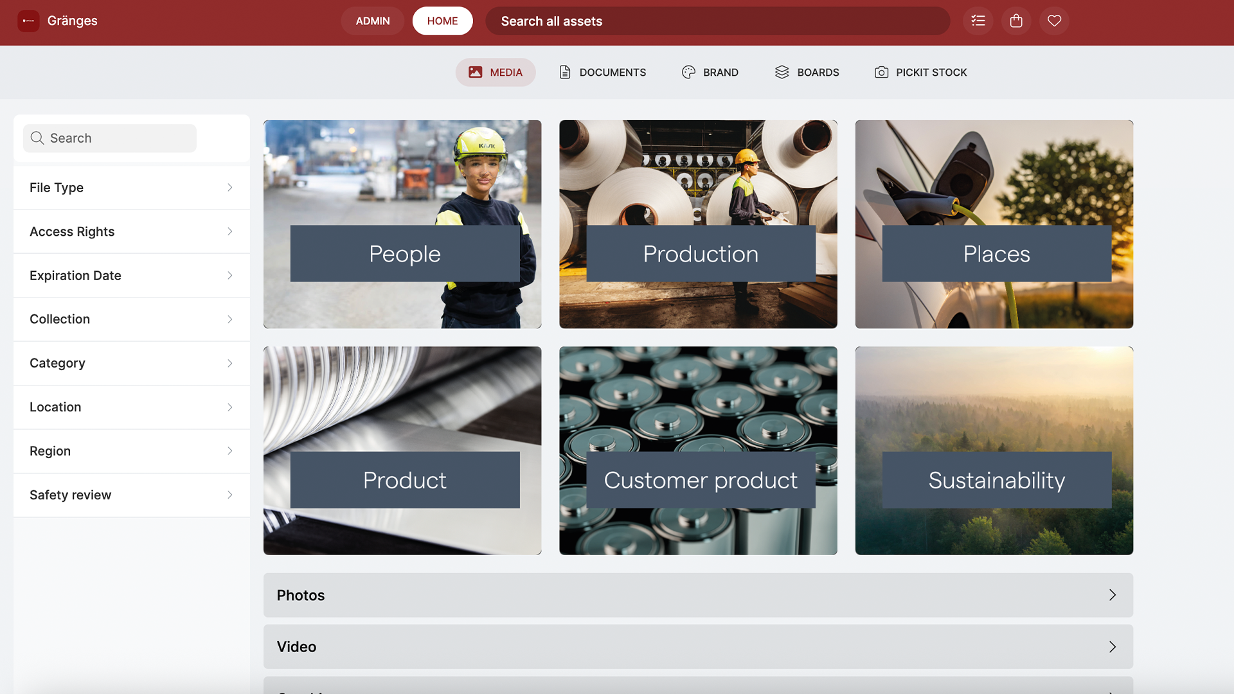
Task: Expand the Photos section
Action: tap(698, 595)
